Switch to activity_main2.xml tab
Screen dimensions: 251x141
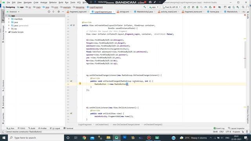tap(167, 12)
